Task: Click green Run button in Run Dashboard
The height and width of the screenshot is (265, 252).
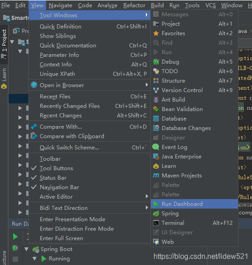Action: point(15,237)
